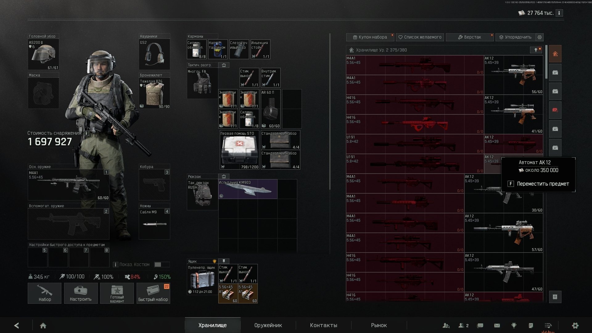Image resolution: width=592 pixels, height=333 pixels.
Task: Click the empty Вспомогат. оружие slot
Action: coord(68,224)
